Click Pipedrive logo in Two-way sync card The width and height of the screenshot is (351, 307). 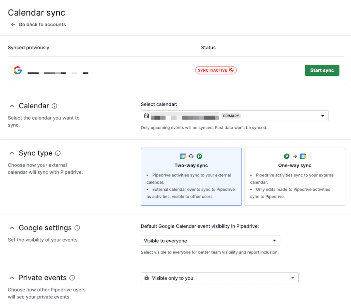pos(199,156)
